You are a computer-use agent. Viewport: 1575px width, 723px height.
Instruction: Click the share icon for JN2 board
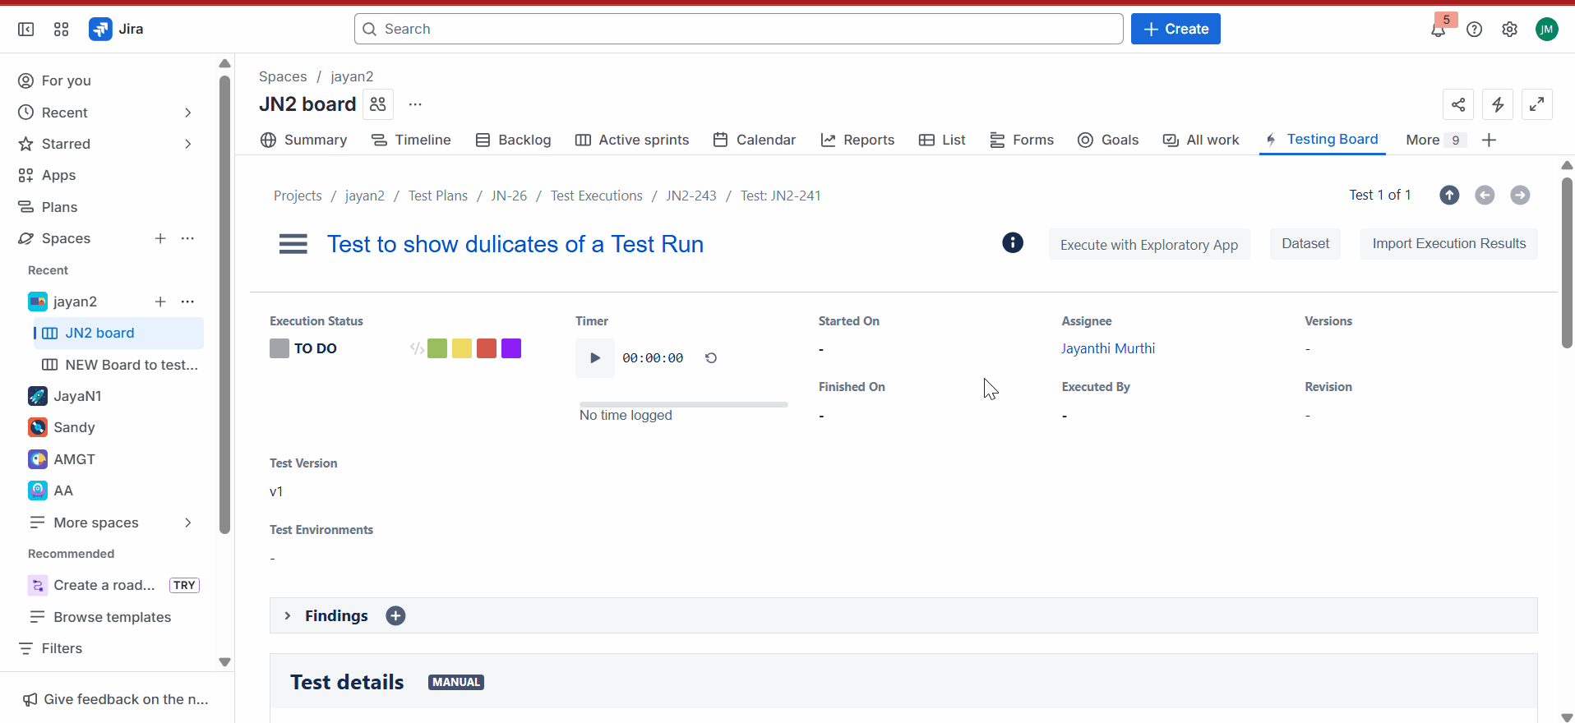pyautogui.click(x=1457, y=104)
